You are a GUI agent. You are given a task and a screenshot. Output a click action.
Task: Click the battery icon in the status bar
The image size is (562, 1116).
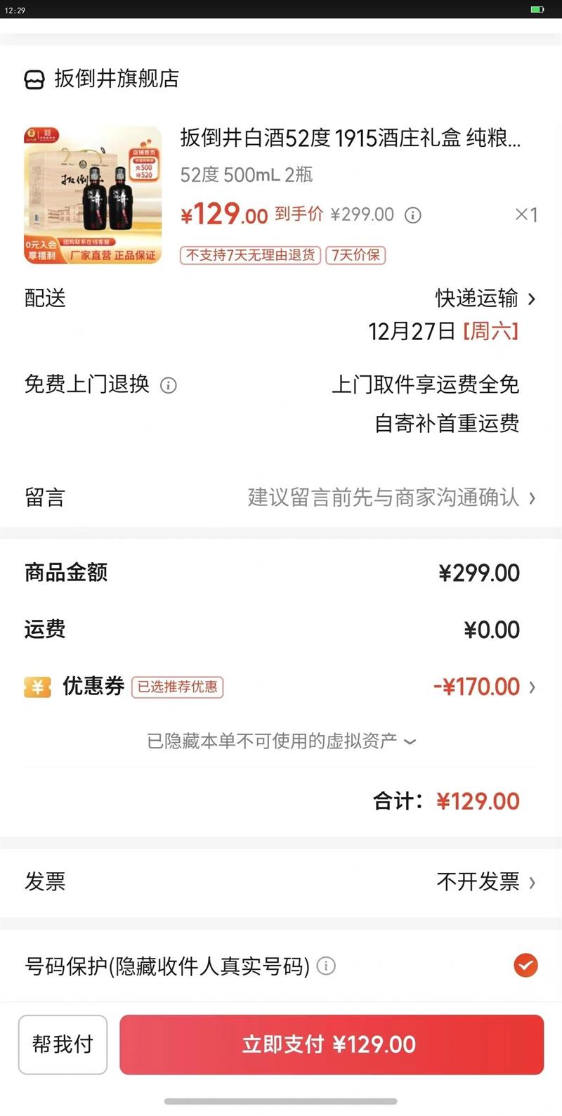(537, 10)
